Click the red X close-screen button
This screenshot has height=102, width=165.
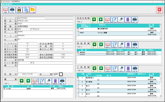click(159, 10)
